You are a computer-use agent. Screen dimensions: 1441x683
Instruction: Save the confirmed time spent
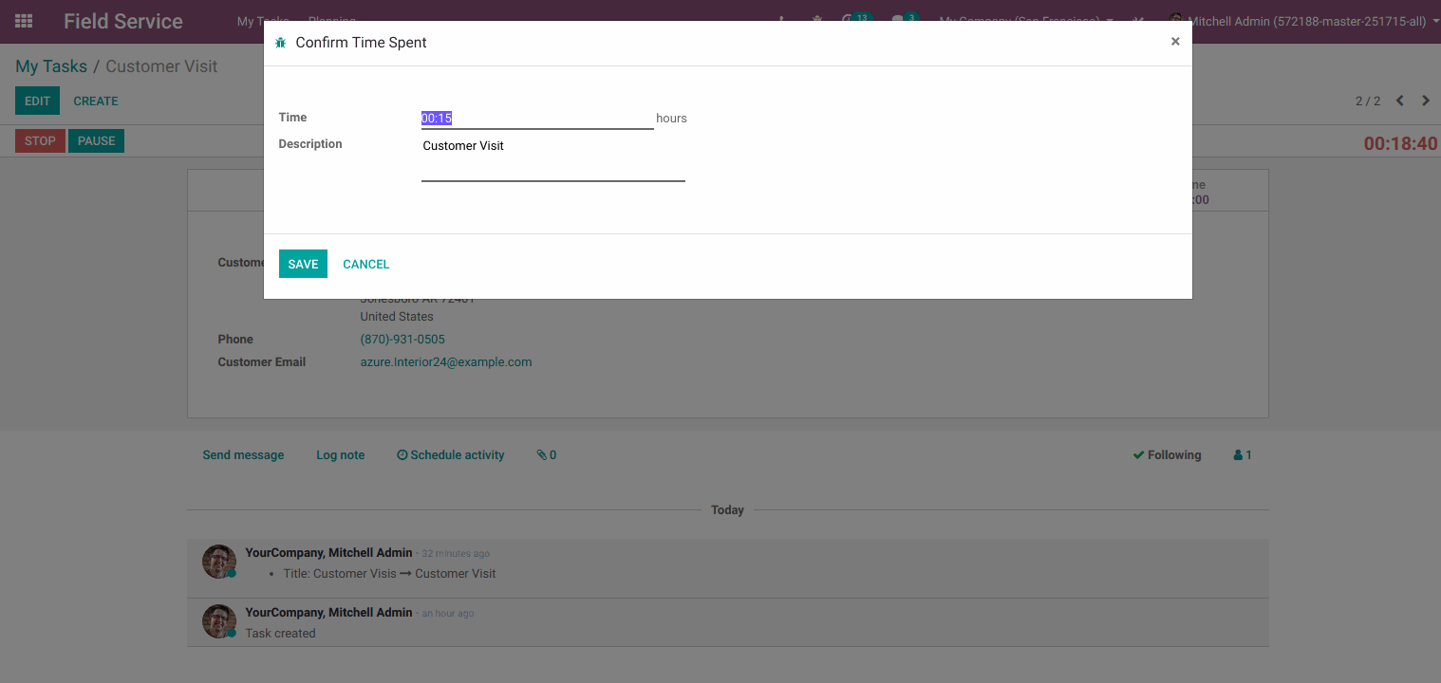click(303, 264)
